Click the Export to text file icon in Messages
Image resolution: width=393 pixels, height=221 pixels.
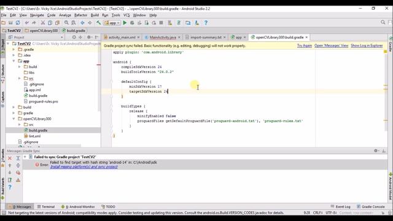(x=10, y=180)
